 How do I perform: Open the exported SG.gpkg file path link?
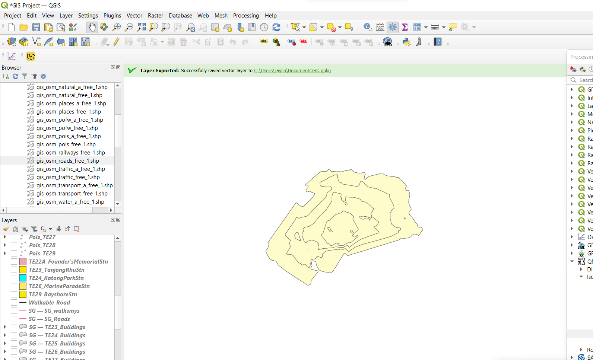[292, 71]
